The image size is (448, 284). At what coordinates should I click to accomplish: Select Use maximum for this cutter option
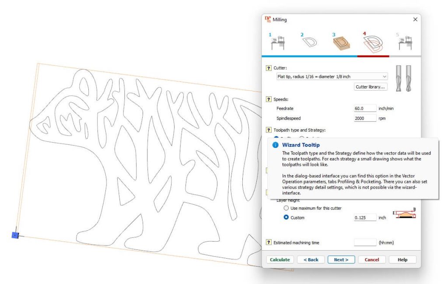coord(286,208)
